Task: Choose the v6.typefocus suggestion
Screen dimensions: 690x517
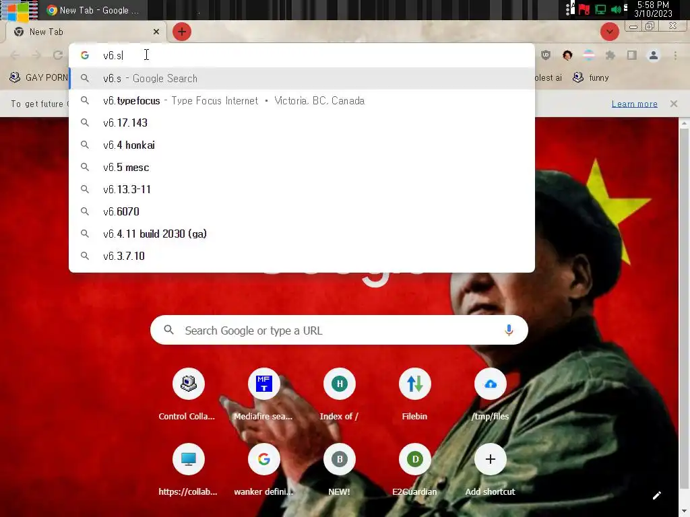Action: pyautogui.click(x=302, y=101)
